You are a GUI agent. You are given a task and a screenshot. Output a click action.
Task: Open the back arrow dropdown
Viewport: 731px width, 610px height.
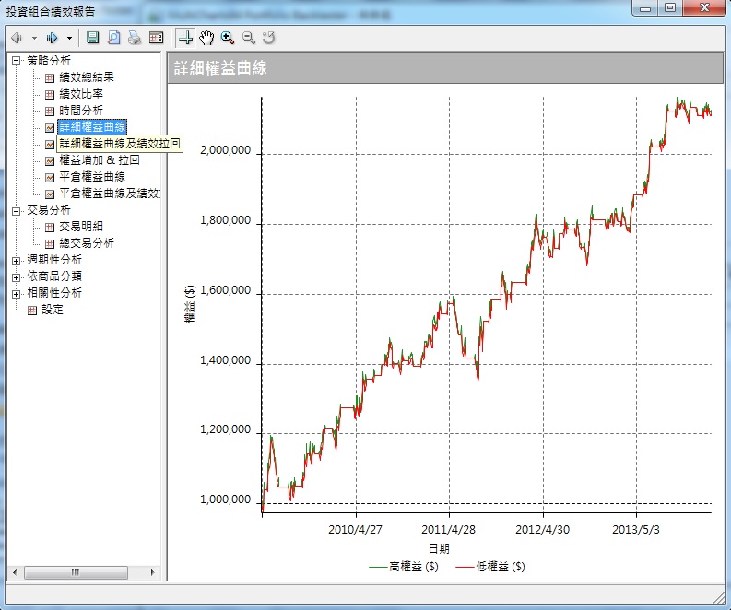coord(34,38)
